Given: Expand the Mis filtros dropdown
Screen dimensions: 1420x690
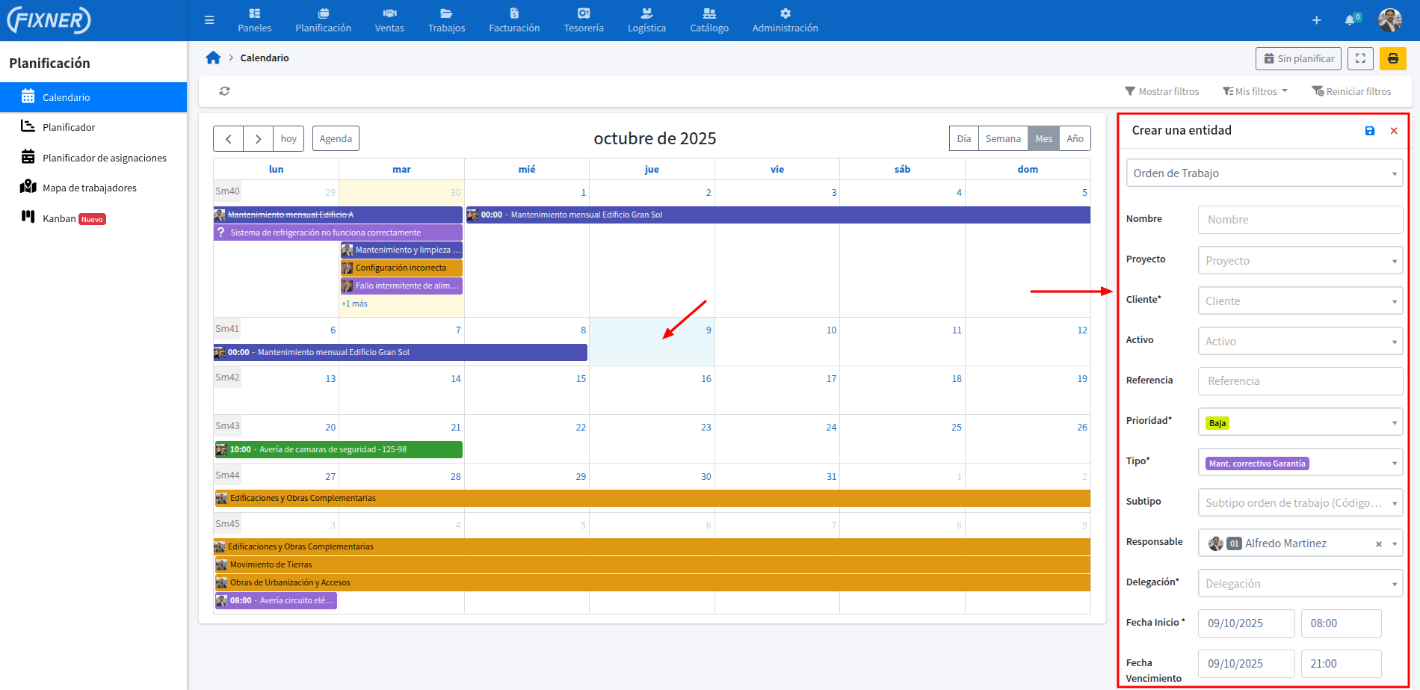Looking at the screenshot, I should pyautogui.click(x=1256, y=91).
